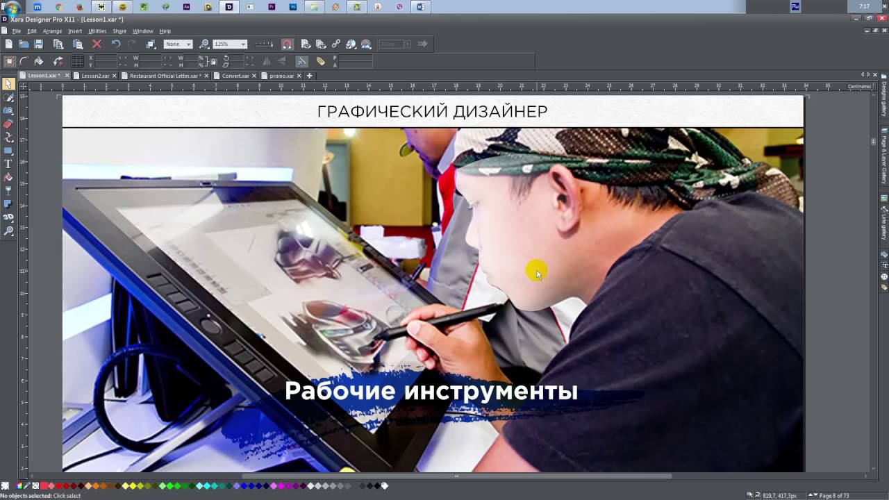Open a file with folder icon
This screenshot has height=500, width=889.
pos(24,44)
